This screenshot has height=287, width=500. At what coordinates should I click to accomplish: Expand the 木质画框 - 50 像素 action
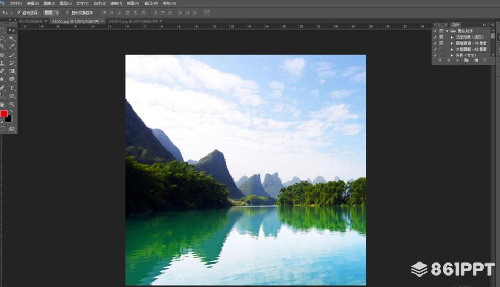point(452,49)
